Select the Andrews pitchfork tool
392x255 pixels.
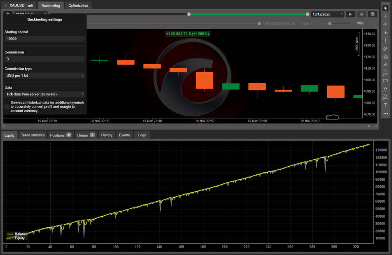tap(385, 65)
